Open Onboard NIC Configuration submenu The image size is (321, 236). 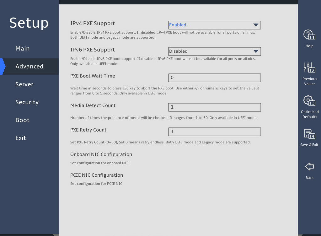(101, 154)
